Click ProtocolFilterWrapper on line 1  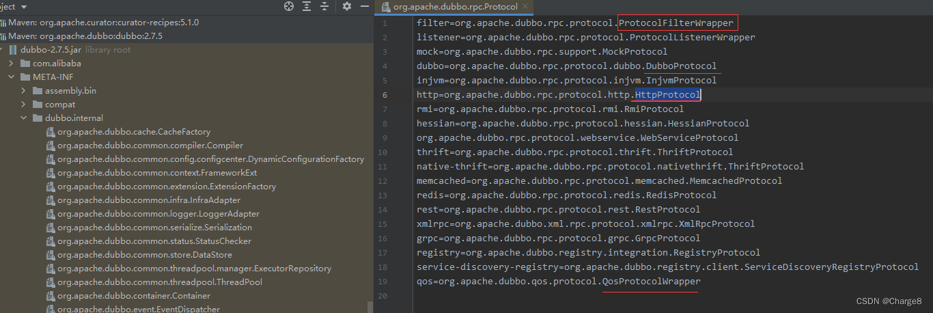coord(676,23)
